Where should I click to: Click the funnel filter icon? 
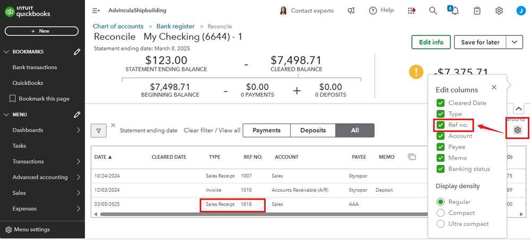coord(99,131)
